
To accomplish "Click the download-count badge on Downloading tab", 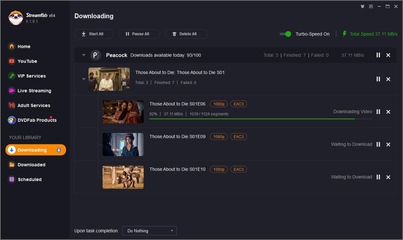I will coord(59,150).
